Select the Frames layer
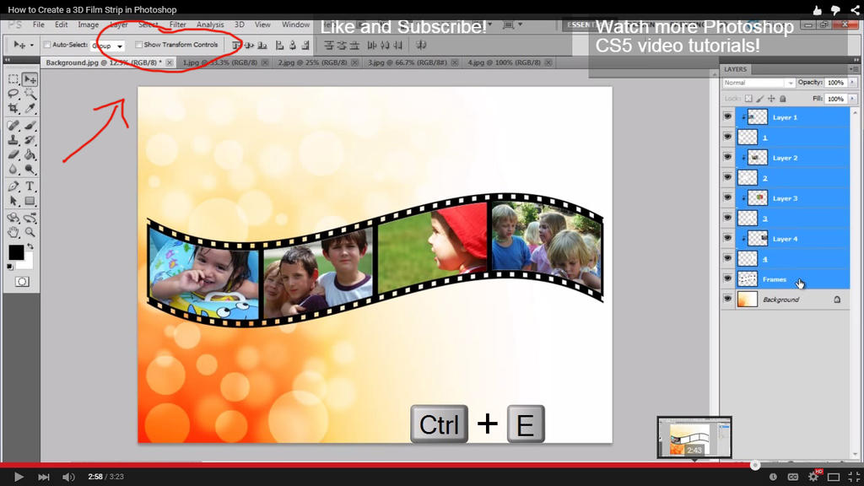This screenshot has width=864, height=486. pos(776,279)
